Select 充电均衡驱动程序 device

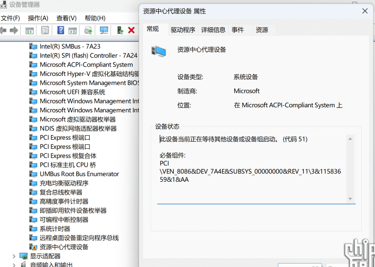[x=64, y=183]
